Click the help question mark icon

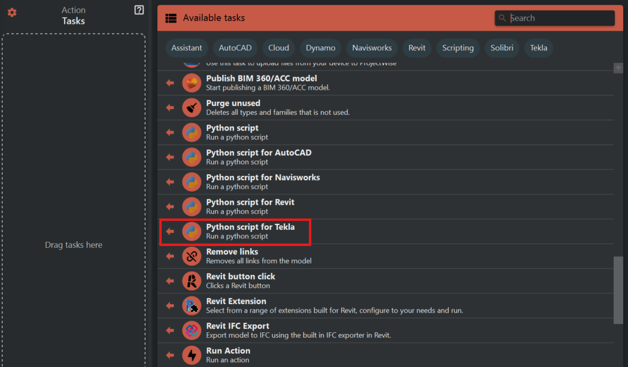tap(139, 10)
